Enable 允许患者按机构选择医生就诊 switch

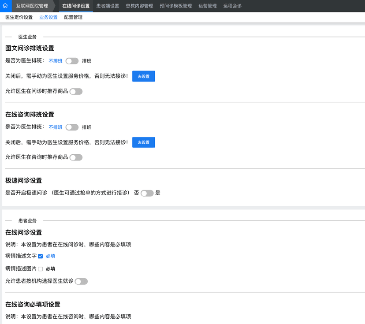tap(81, 281)
